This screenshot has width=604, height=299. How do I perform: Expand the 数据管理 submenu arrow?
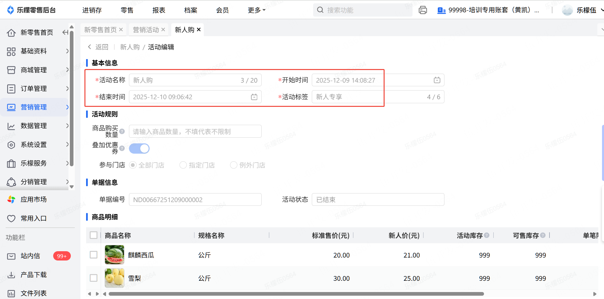[67, 126]
